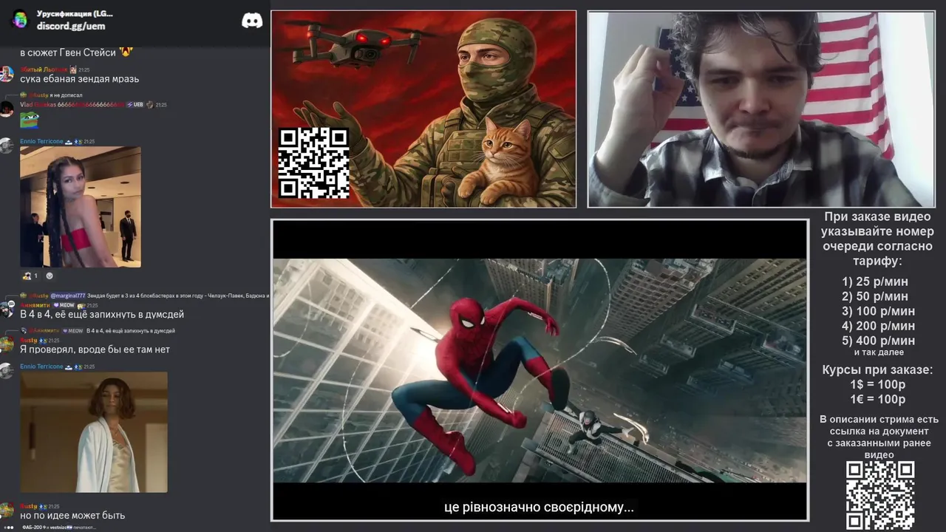Select message 'В 4 в 4, её ещё запихнуть в думсдей'
946x532 pixels.
tap(102, 314)
